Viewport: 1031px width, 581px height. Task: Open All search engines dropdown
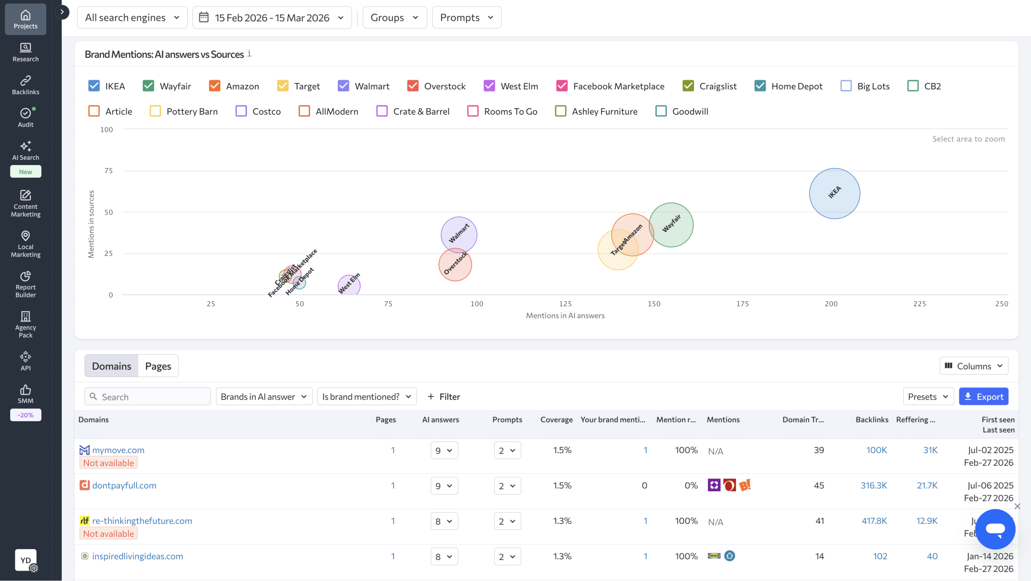pos(132,17)
